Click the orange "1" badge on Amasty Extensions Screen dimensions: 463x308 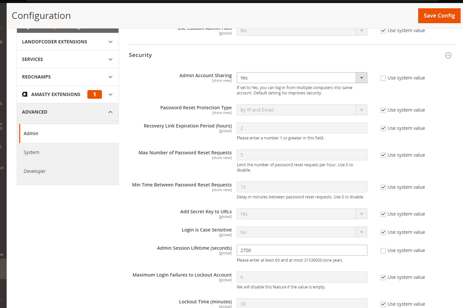click(95, 94)
